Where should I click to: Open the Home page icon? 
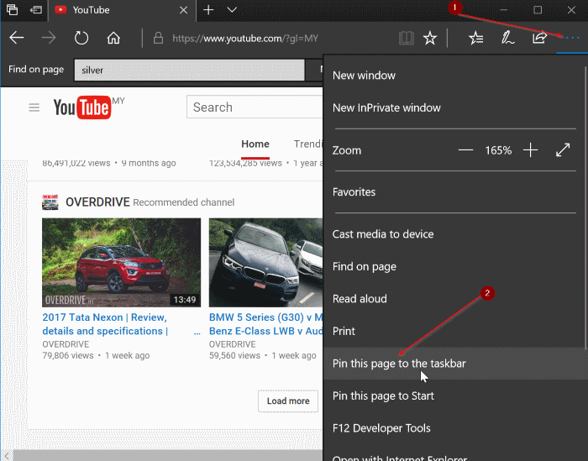pyautogui.click(x=113, y=38)
